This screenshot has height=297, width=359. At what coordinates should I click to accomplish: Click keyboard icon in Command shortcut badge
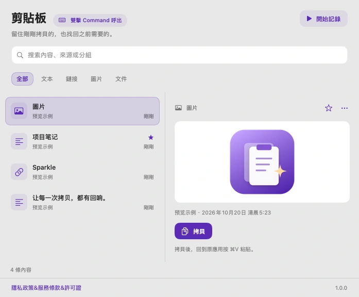tap(62, 20)
